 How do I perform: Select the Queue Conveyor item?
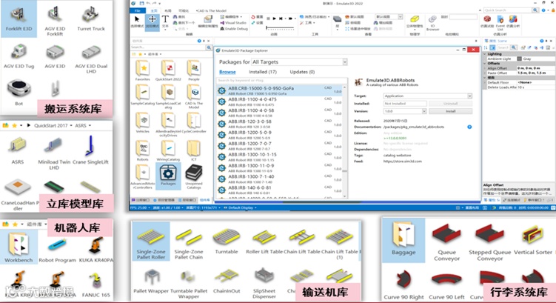(x=446, y=243)
